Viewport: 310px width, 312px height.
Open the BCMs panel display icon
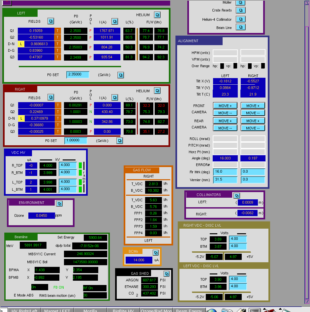[156, 253]
